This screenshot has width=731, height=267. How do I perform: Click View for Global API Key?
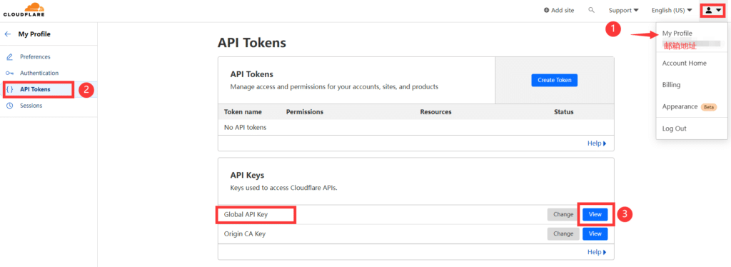point(595,214)
